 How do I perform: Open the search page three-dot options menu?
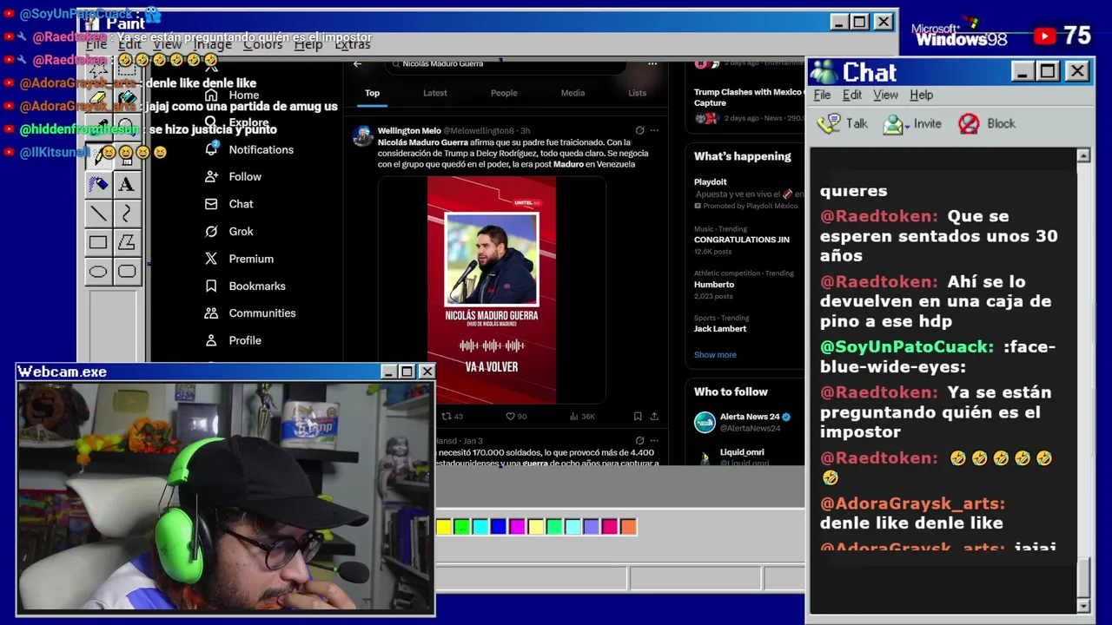click(x=652, y=63)
